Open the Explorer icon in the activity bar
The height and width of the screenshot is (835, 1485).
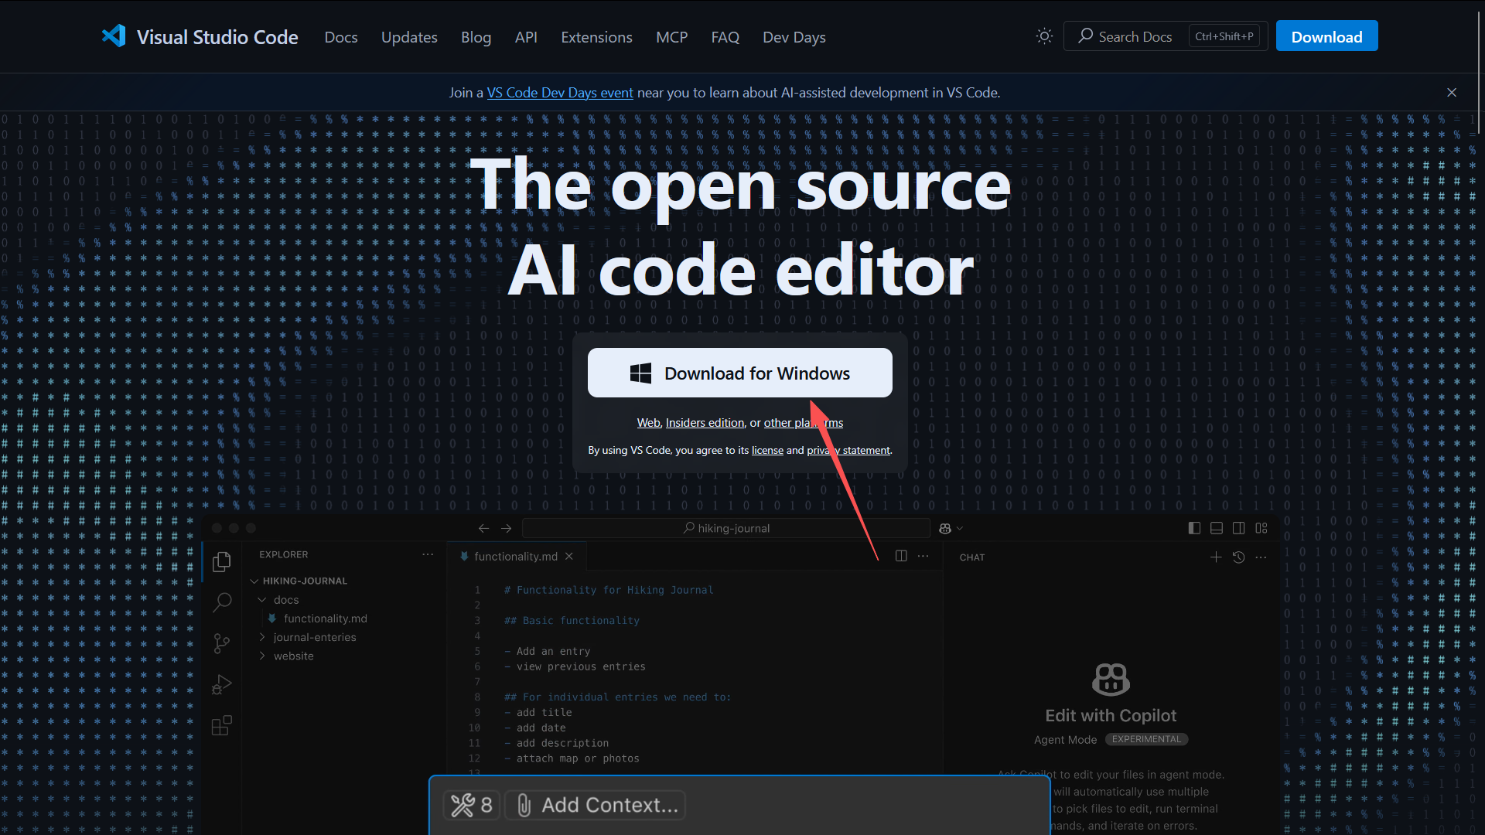point(221,561)
